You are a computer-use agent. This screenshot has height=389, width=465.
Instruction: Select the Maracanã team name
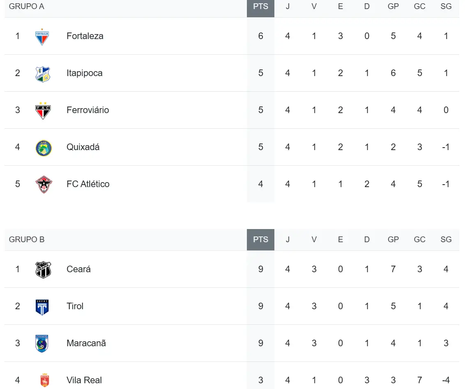click(86, 343)
